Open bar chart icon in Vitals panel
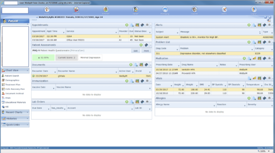Screen dimensions: 275x153 [x=254, y=78]
